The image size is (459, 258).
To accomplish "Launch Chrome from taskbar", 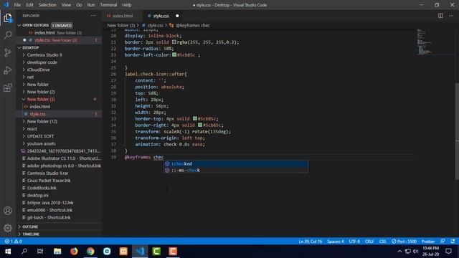I will (90, 252).
